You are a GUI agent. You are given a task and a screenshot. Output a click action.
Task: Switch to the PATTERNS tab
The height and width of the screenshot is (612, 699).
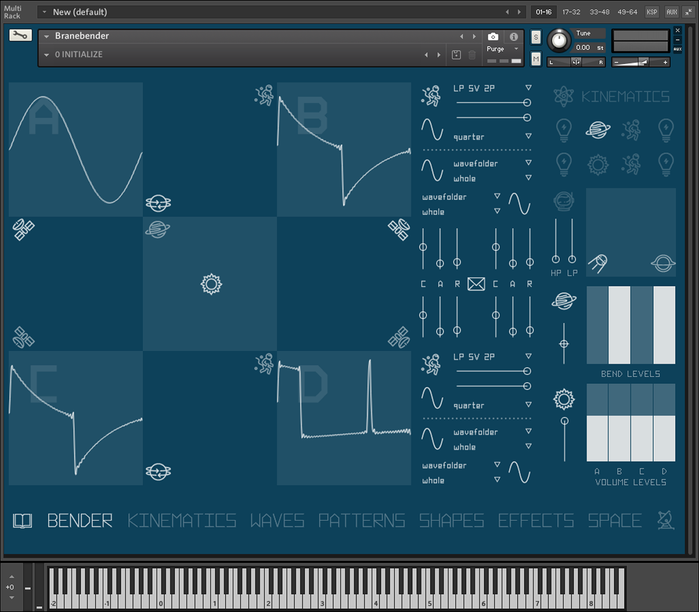pyautogui.click(x=362, y=520)
